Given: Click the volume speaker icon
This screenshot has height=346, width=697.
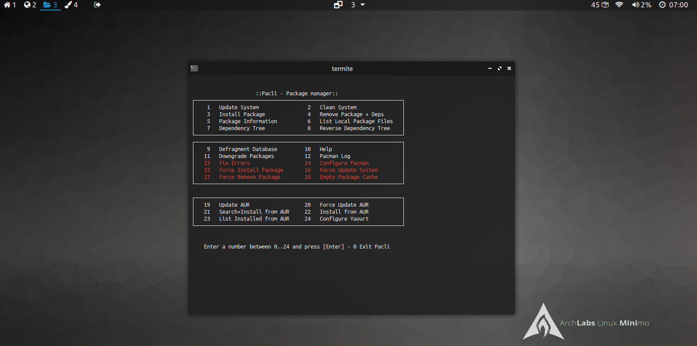Looking at the screenshot, I should tap(636, 5).
